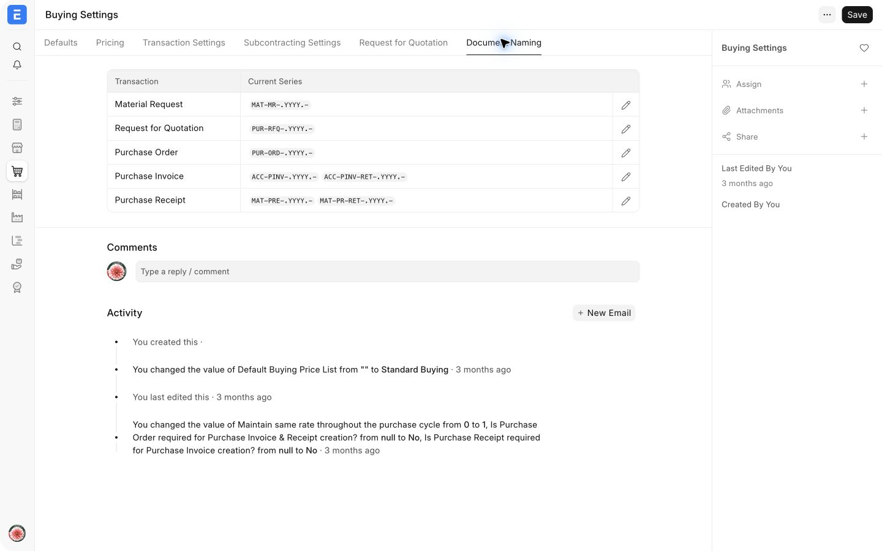The width and height of the screenshot is (882, 551).
Task: Open the Request for Quotation tab
Action: (404, 43)
